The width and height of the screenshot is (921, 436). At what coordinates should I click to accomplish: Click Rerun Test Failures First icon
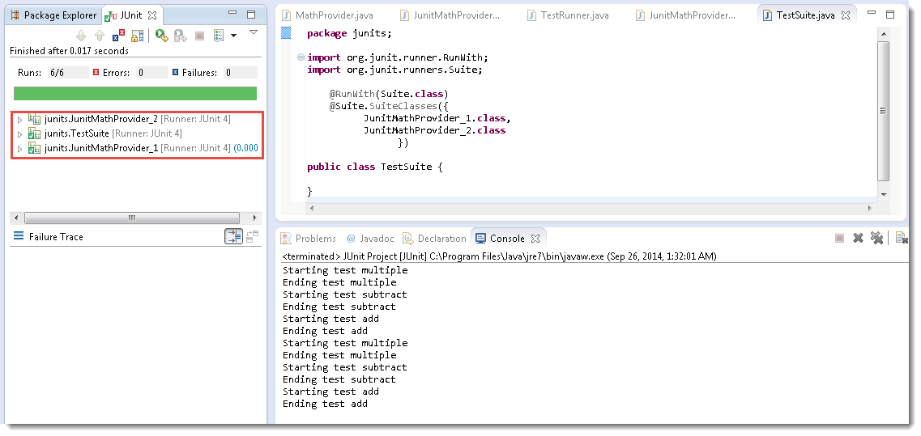(x=179, y=36)
